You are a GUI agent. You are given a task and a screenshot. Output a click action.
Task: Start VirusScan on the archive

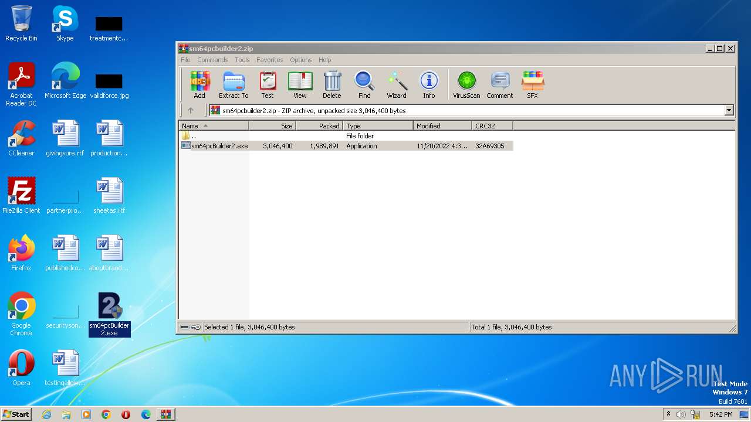click(466, 85)
